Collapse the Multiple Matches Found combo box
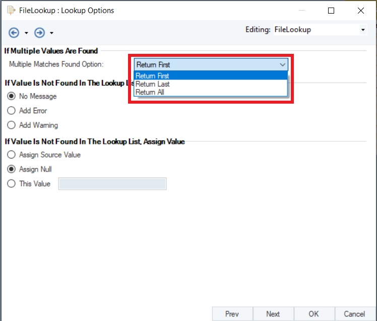 pos(282,65)
